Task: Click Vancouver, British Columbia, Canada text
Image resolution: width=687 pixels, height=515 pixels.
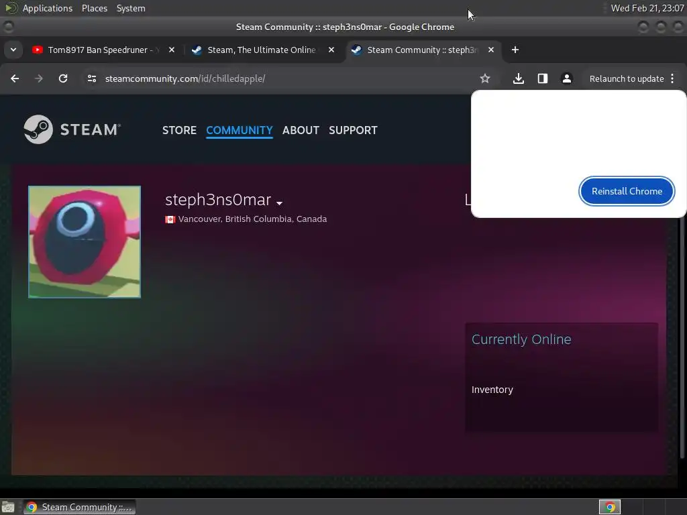Action: click(252, 219)
